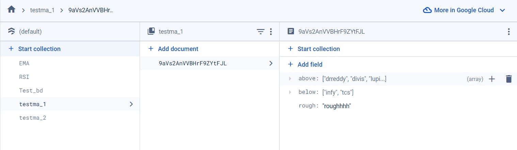Click the (default) database icon
517x150 pixels.
click(11, 32)
